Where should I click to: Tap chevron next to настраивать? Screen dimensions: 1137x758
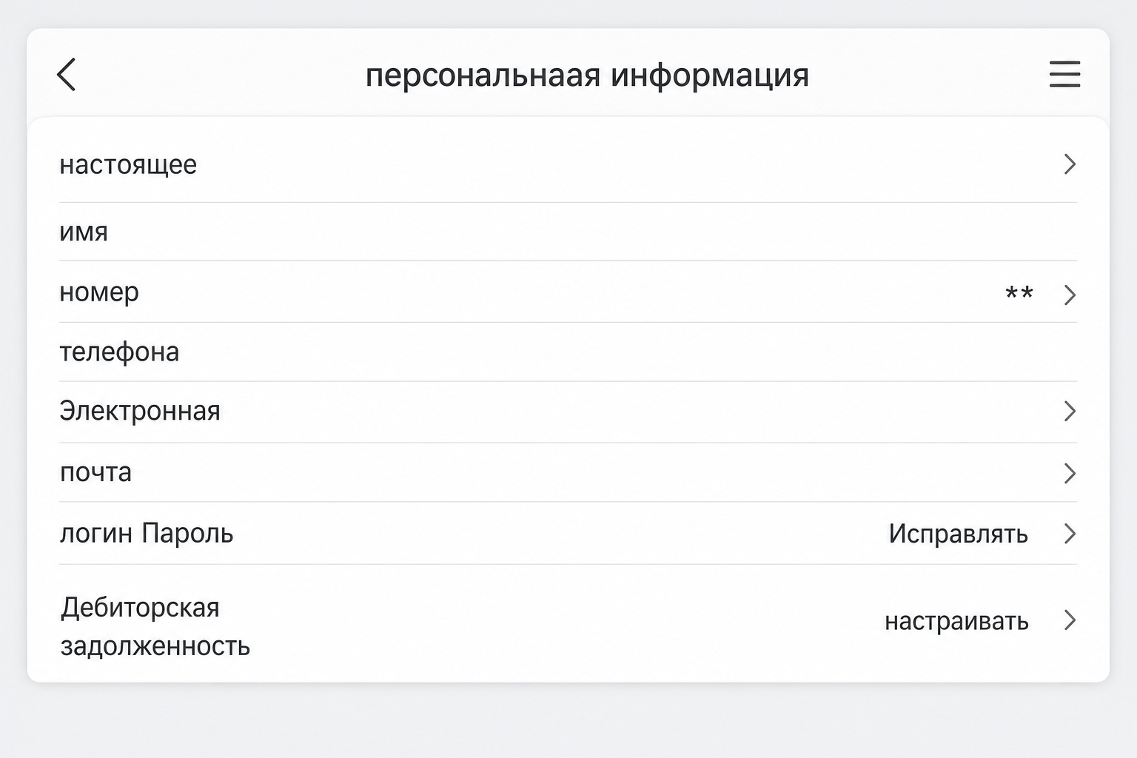(1070, 620)
